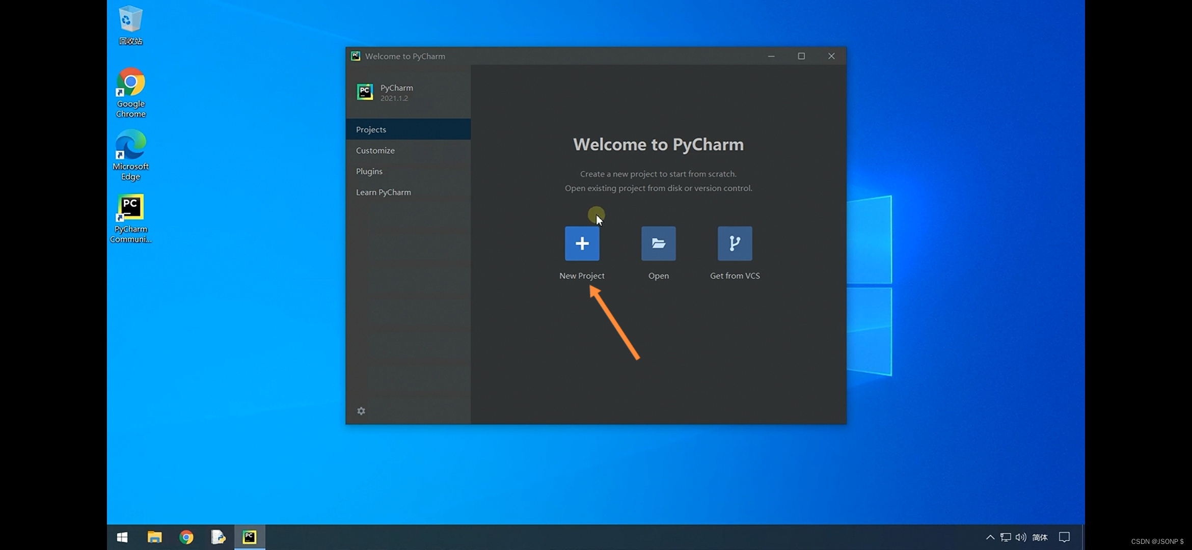Click the version text 2021.1.2

394,98
